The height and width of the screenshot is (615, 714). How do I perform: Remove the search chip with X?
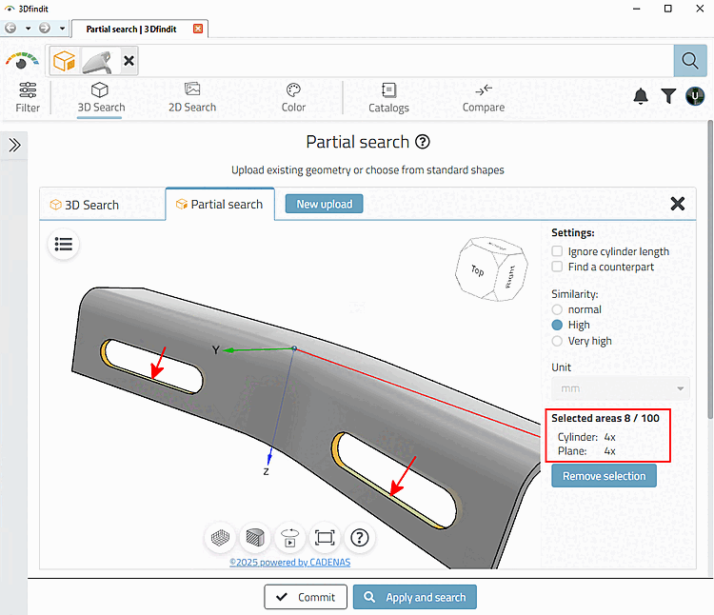coord(129,61)
